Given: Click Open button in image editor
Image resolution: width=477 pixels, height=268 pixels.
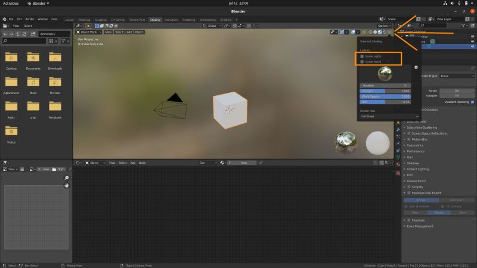Looking at the screenshot, I should click(58, 169).
